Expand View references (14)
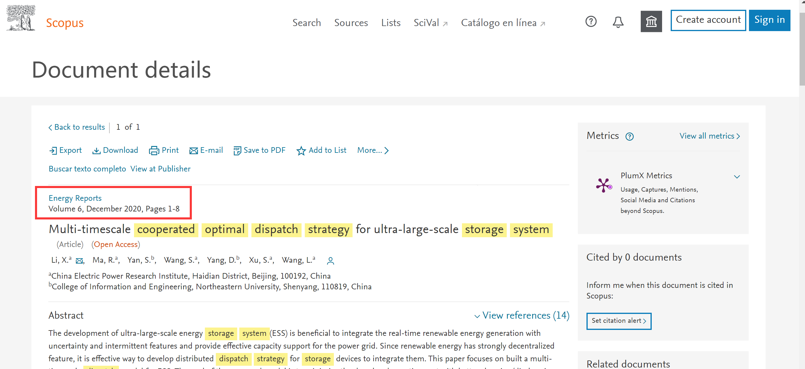 pos(522,315)
